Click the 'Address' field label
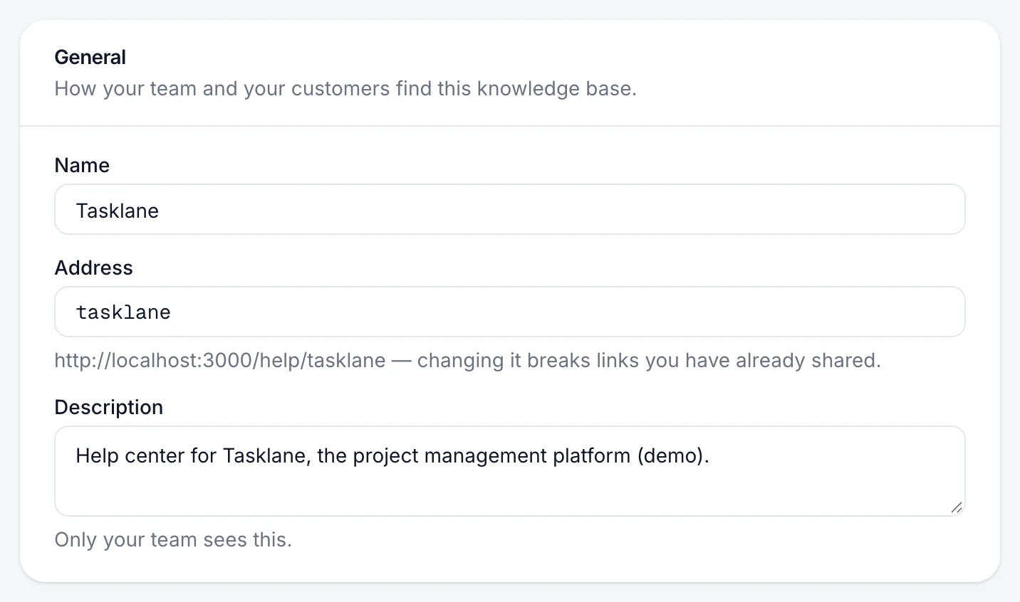Viewport: 1020px width, 602px height. pos(94,268)
